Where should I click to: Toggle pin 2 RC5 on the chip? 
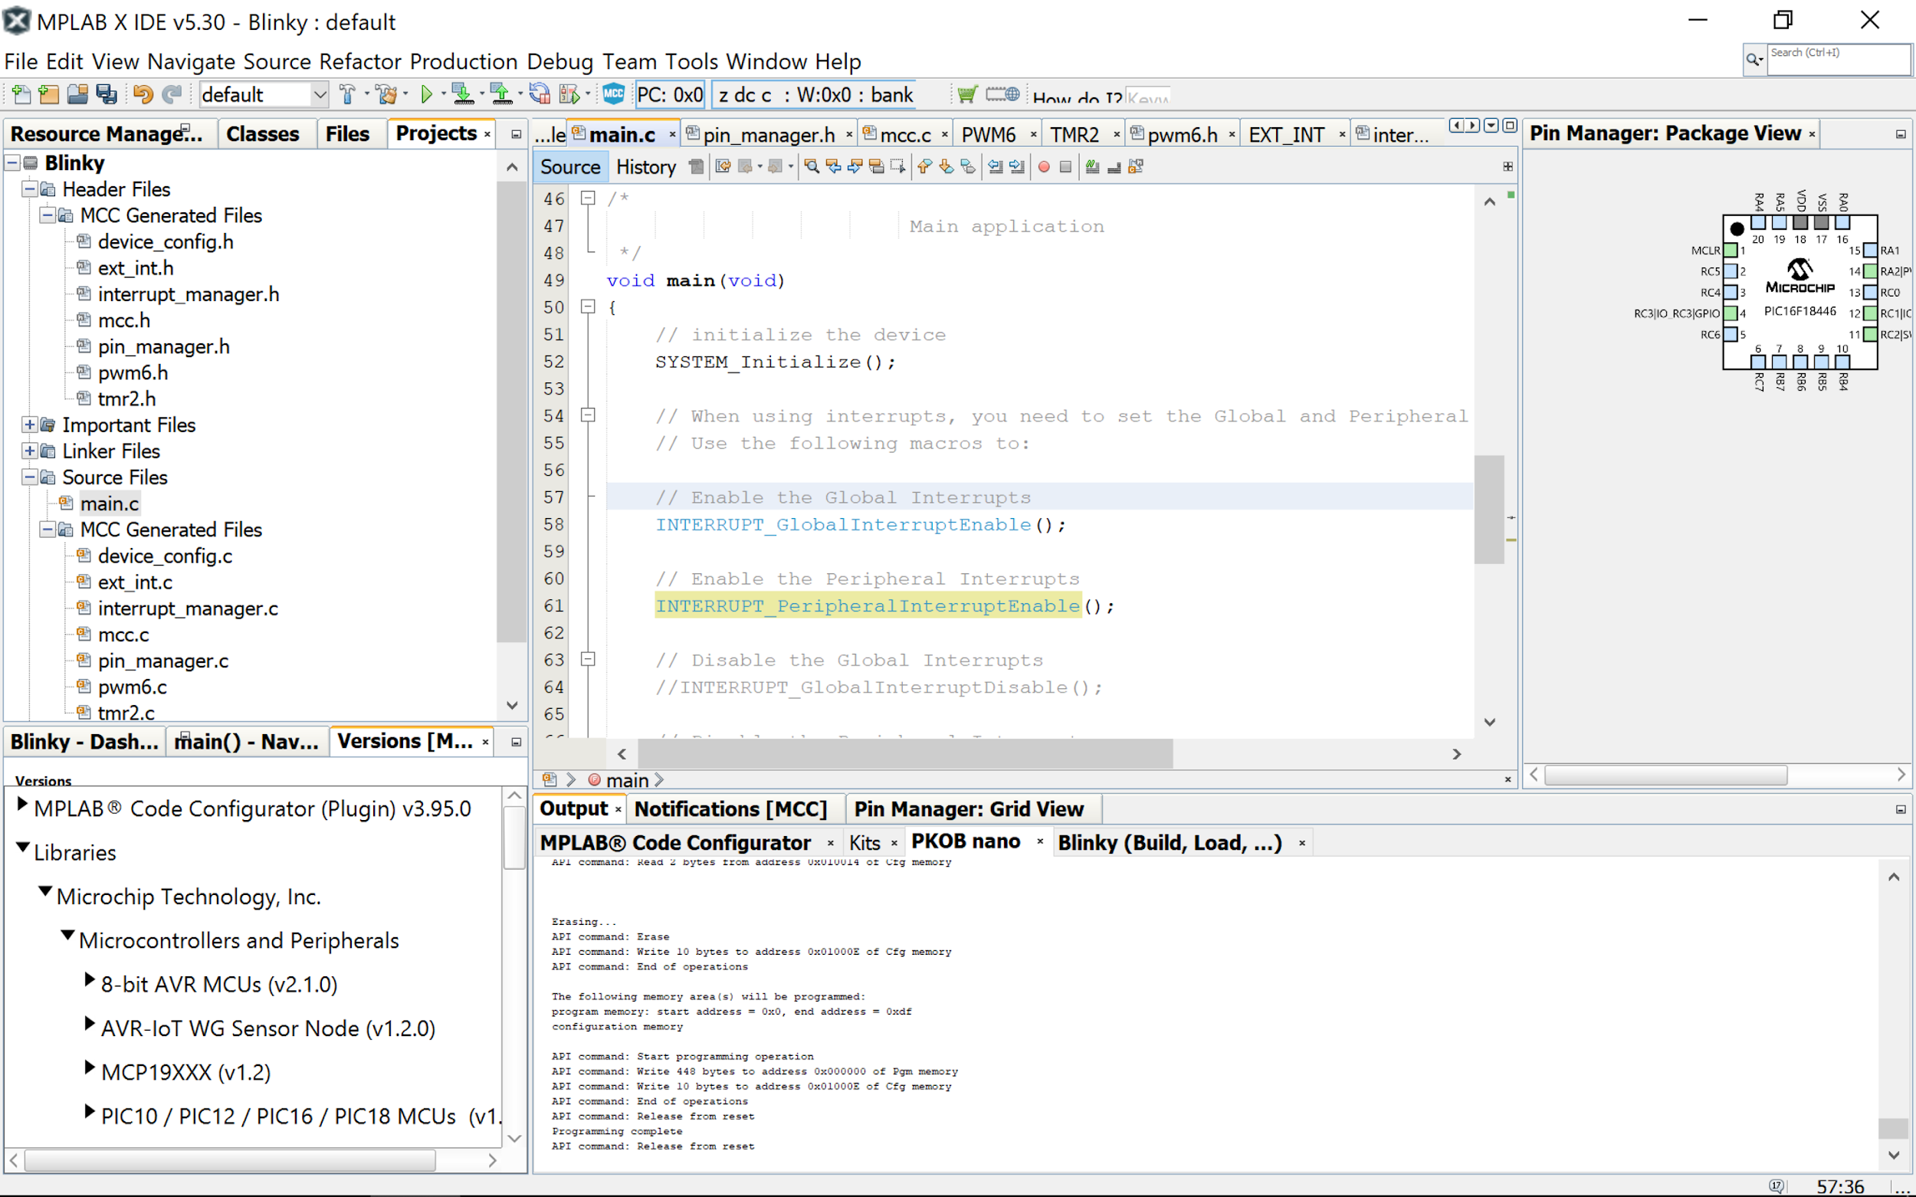(1731, 271)
